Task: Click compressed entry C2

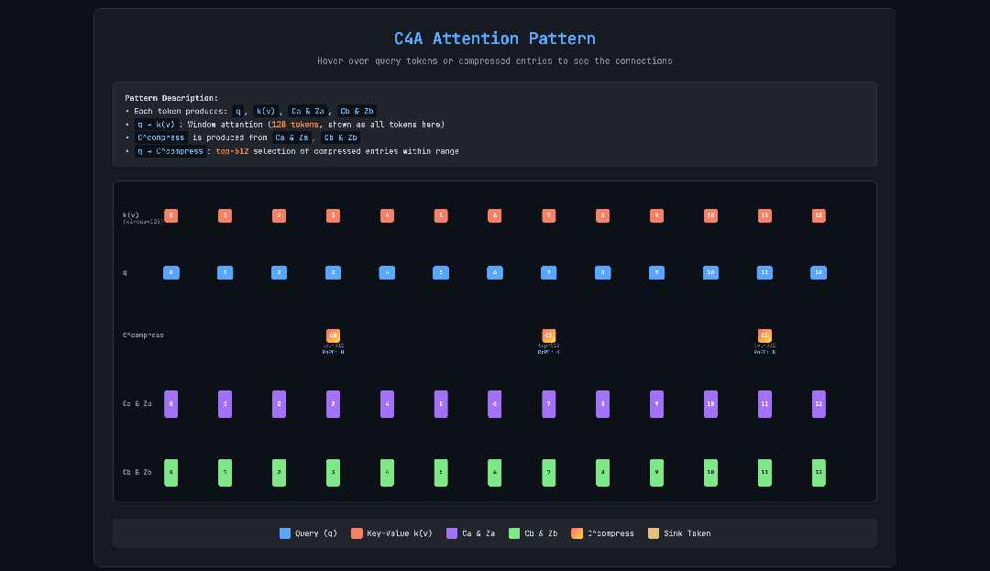Action: pos(764,335)
